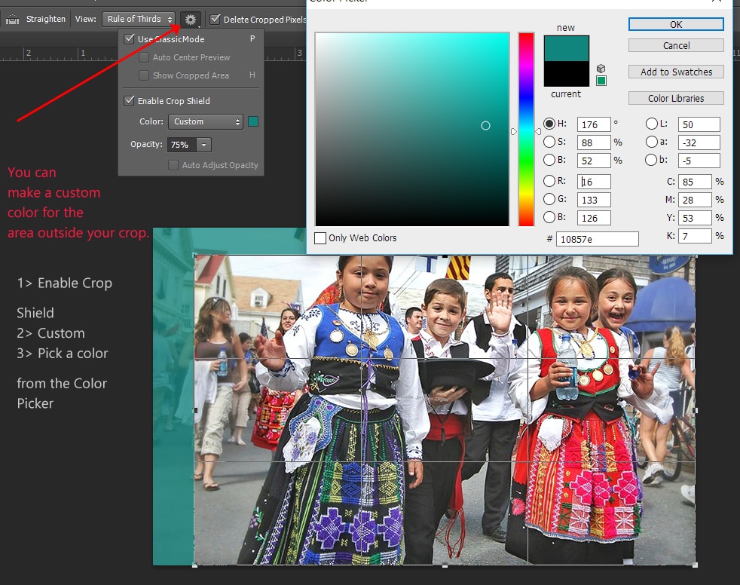Expand the Opacity 75% dropdown arrow
Screen dimensions: 740x585
coord(204,145)
